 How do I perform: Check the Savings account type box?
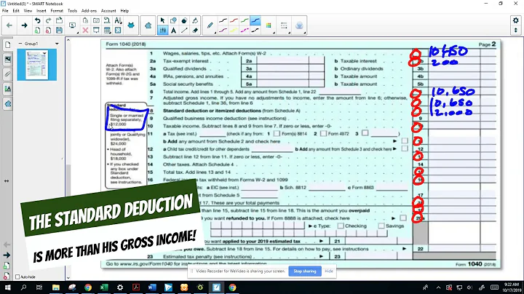[381, 226]
